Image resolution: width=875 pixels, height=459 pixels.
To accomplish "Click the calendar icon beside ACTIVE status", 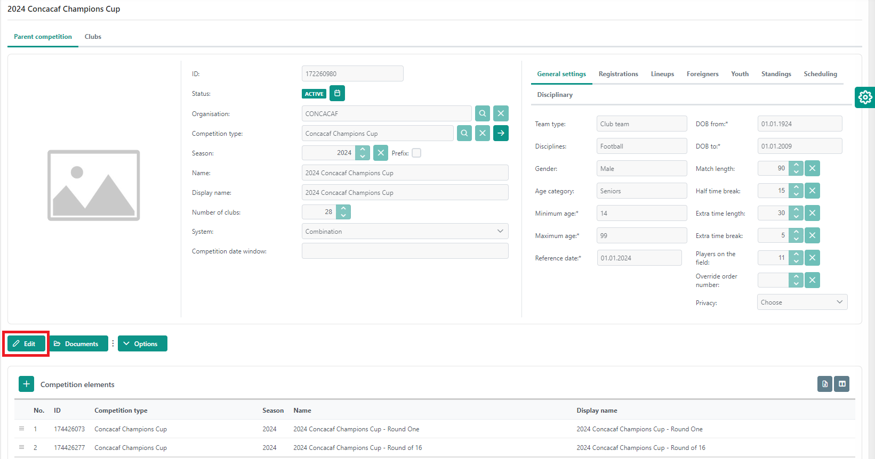I will click(x=337, y=93).
